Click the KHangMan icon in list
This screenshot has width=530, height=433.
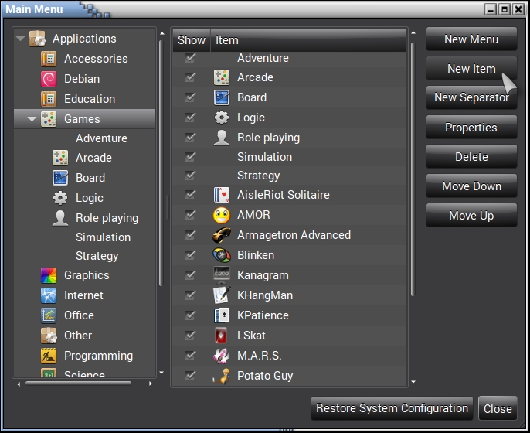coord(222,295)
